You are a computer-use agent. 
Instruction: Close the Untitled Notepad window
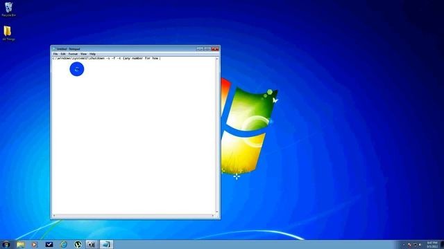pos(215,49)
